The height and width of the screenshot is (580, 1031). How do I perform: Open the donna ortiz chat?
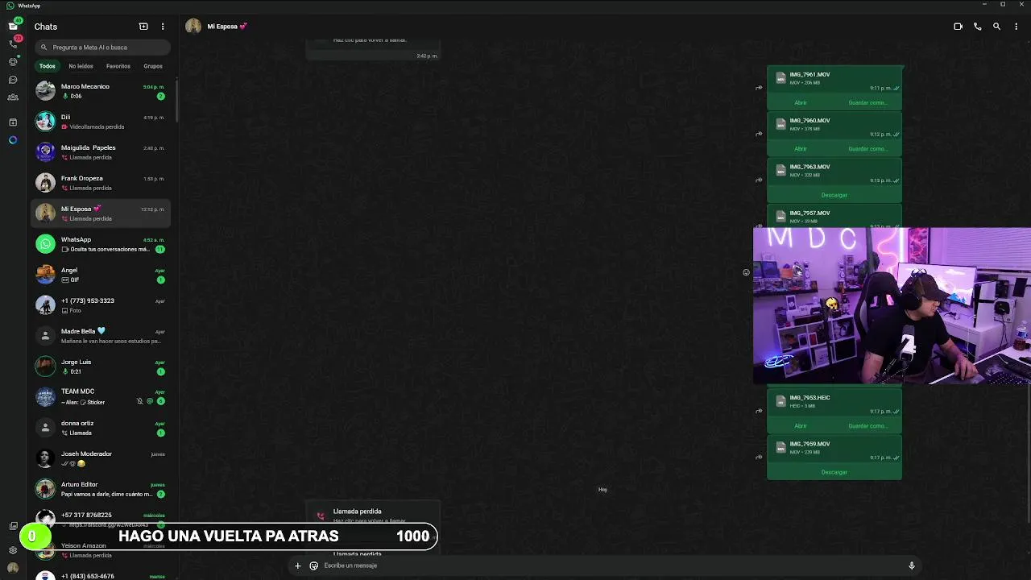(101, 428)
